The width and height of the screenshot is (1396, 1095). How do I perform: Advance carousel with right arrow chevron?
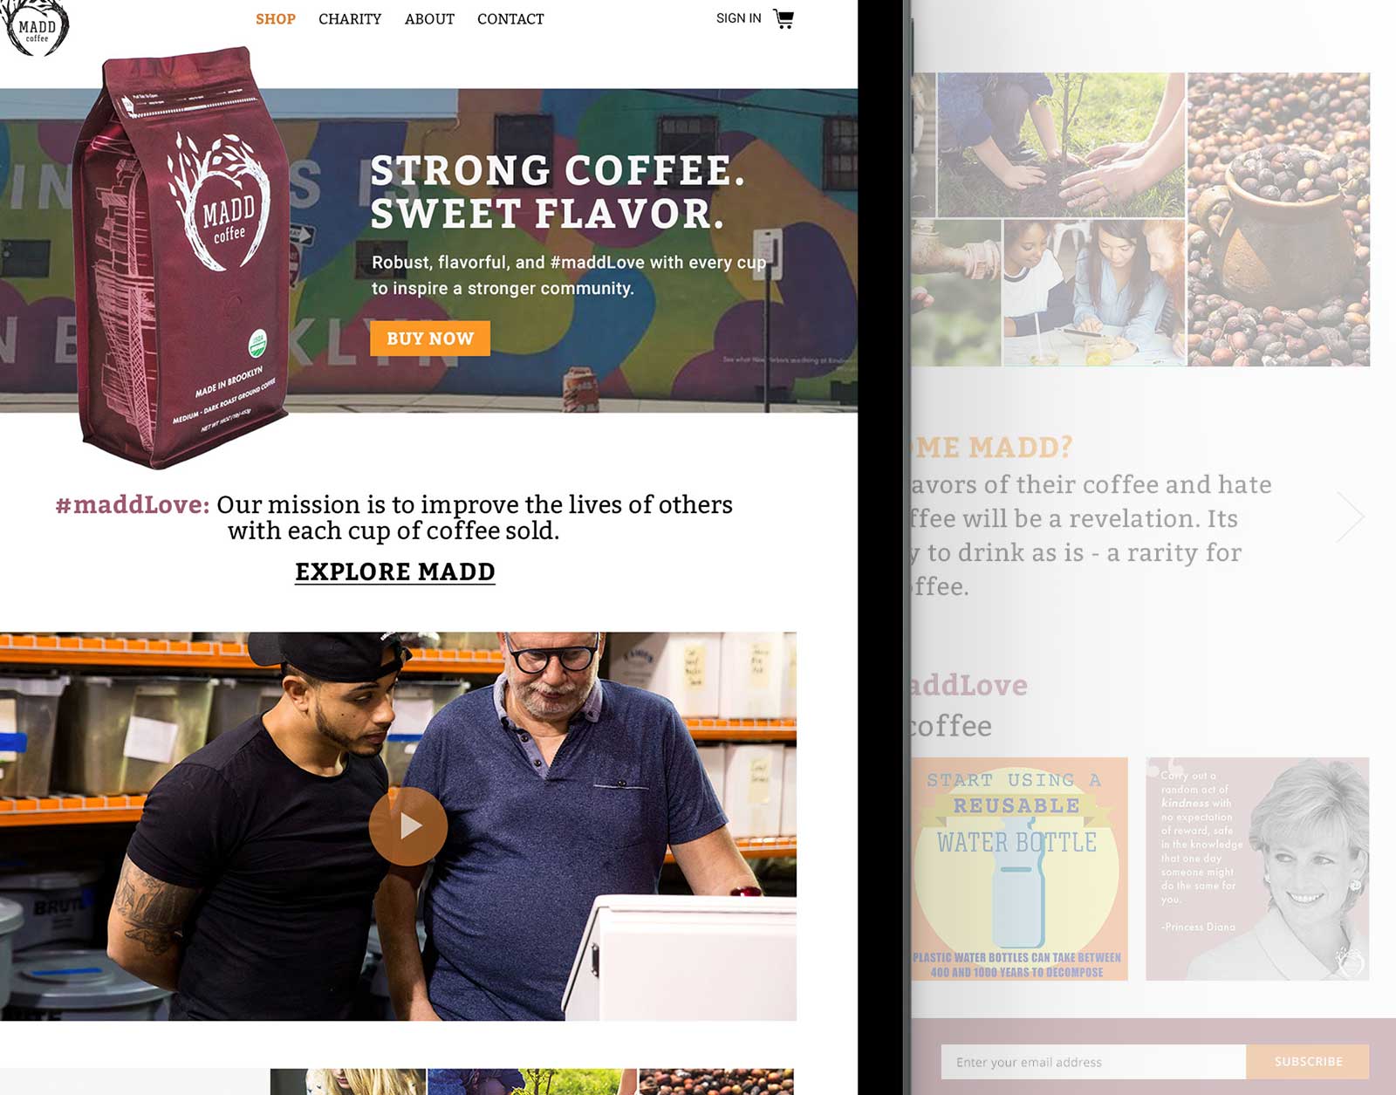pos(1350,517)
